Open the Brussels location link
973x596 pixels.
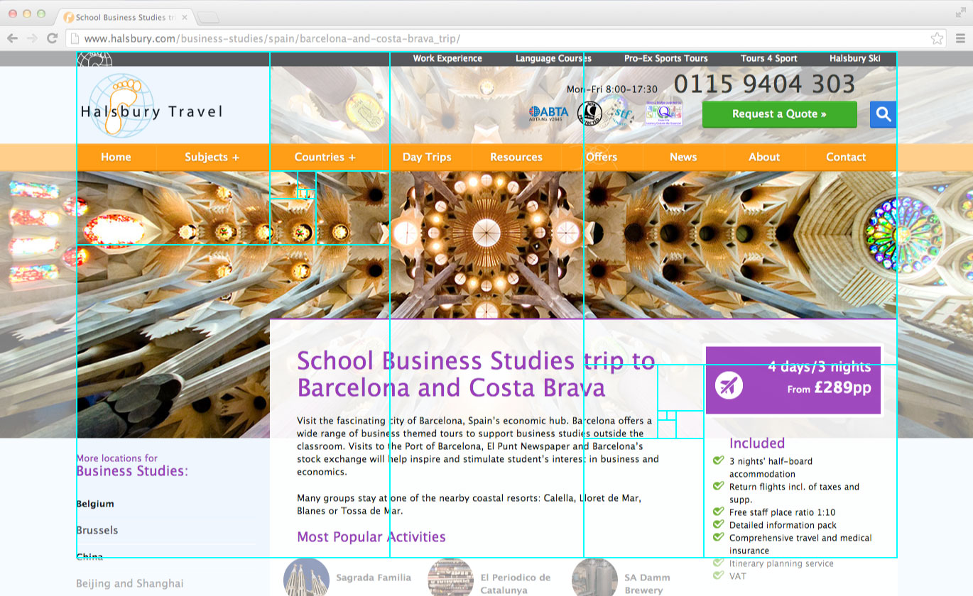97,530
